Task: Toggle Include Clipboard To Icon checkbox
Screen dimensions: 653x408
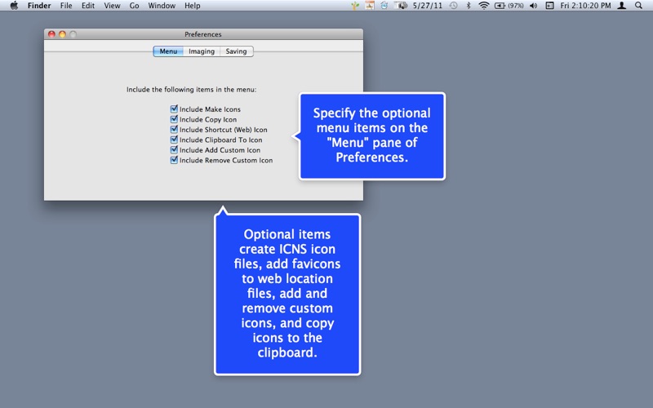Action: pos(174,140)
